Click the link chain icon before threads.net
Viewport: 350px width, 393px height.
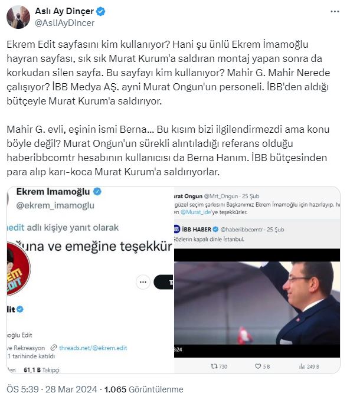point(54,348)
